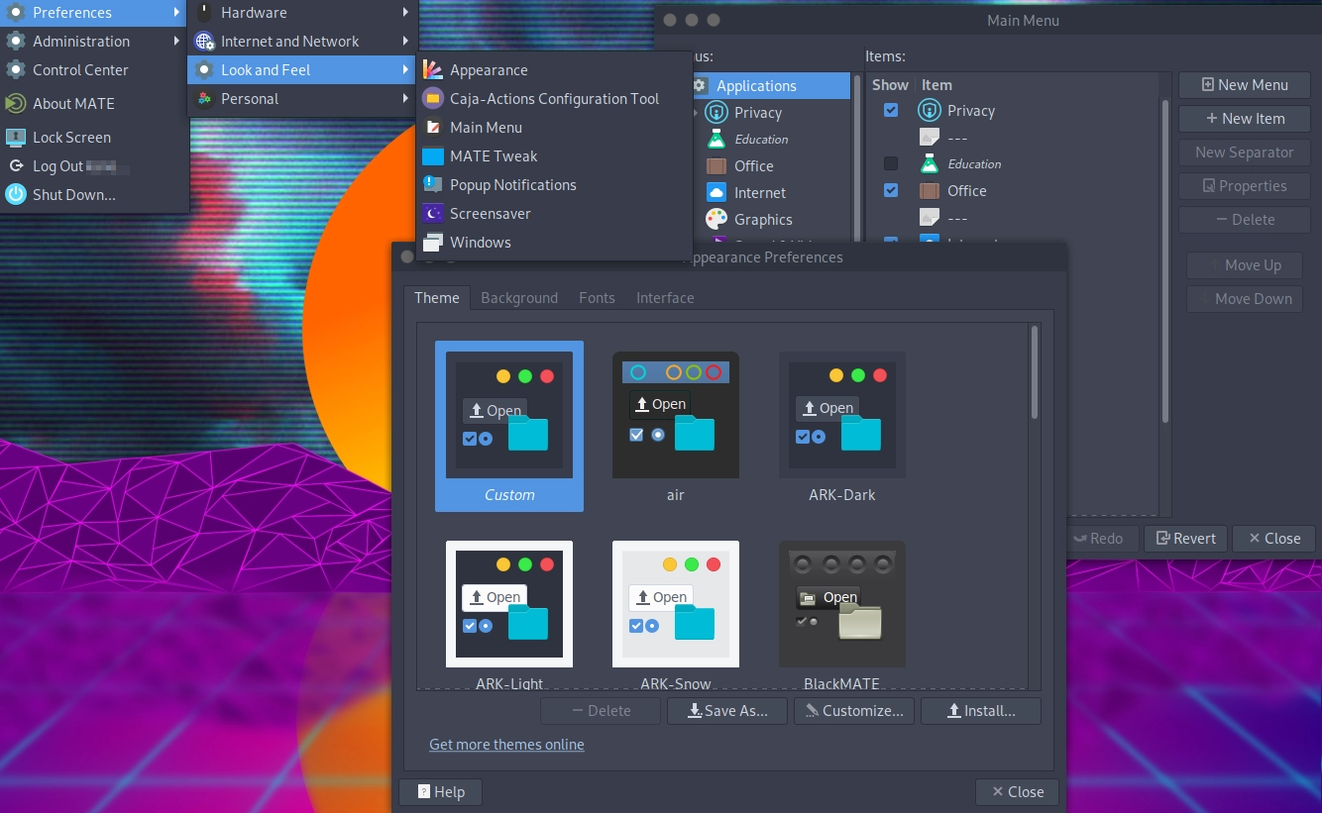Expand the Preferences submenu arrow
The width and height of the screenshot is (1322, 813).
click(176, 13)
